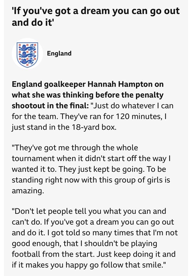Click bold text 'England goalkeeper Hannah Hampton on'
The width and height of the screenshot is (192, 276).
point(88,84)
